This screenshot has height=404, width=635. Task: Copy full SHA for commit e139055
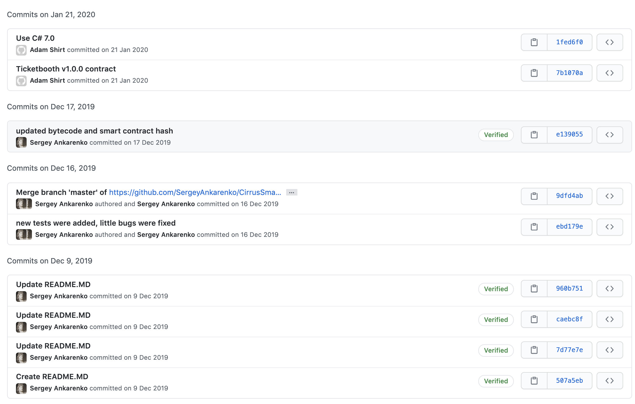pyautogui.click(x=534, y=135)
